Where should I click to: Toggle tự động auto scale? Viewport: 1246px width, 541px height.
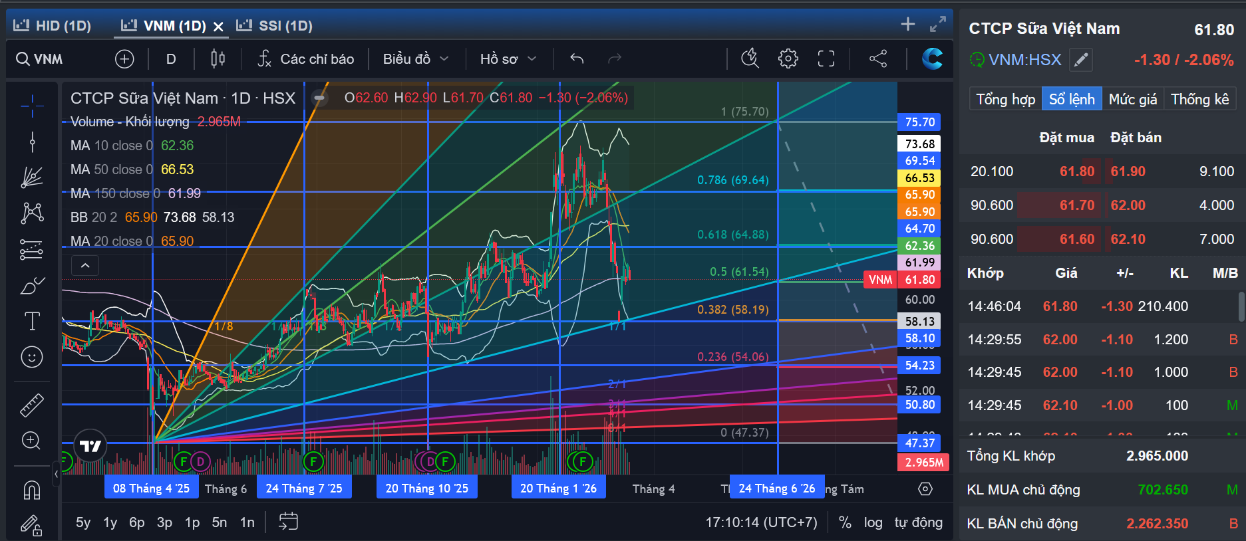(919, 522)
